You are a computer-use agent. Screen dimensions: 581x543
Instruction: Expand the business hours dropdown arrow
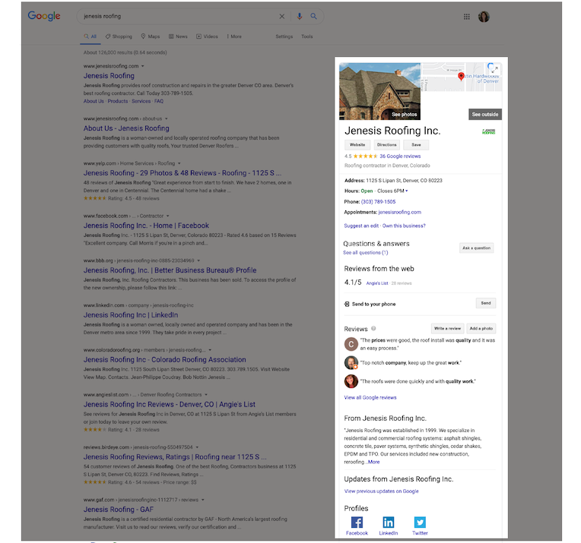407,191
